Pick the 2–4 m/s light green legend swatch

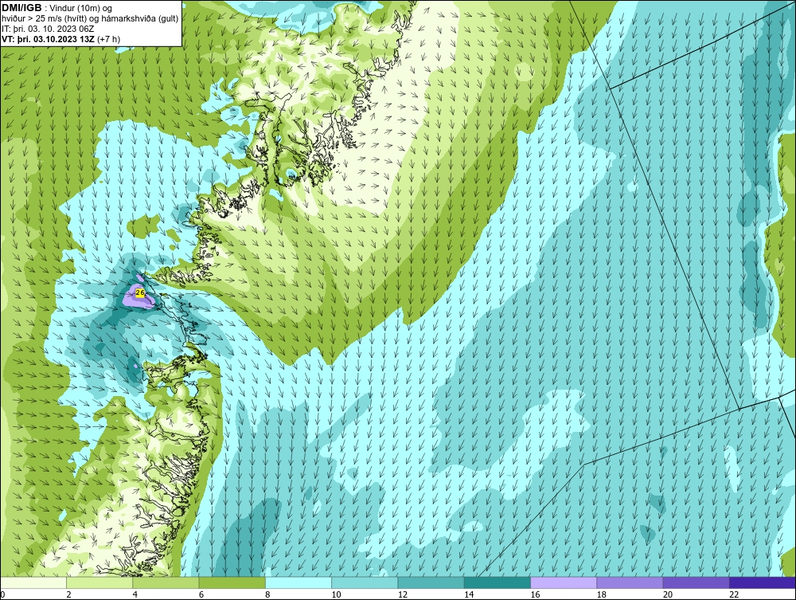pyautogui.click(x=99, y=582)
